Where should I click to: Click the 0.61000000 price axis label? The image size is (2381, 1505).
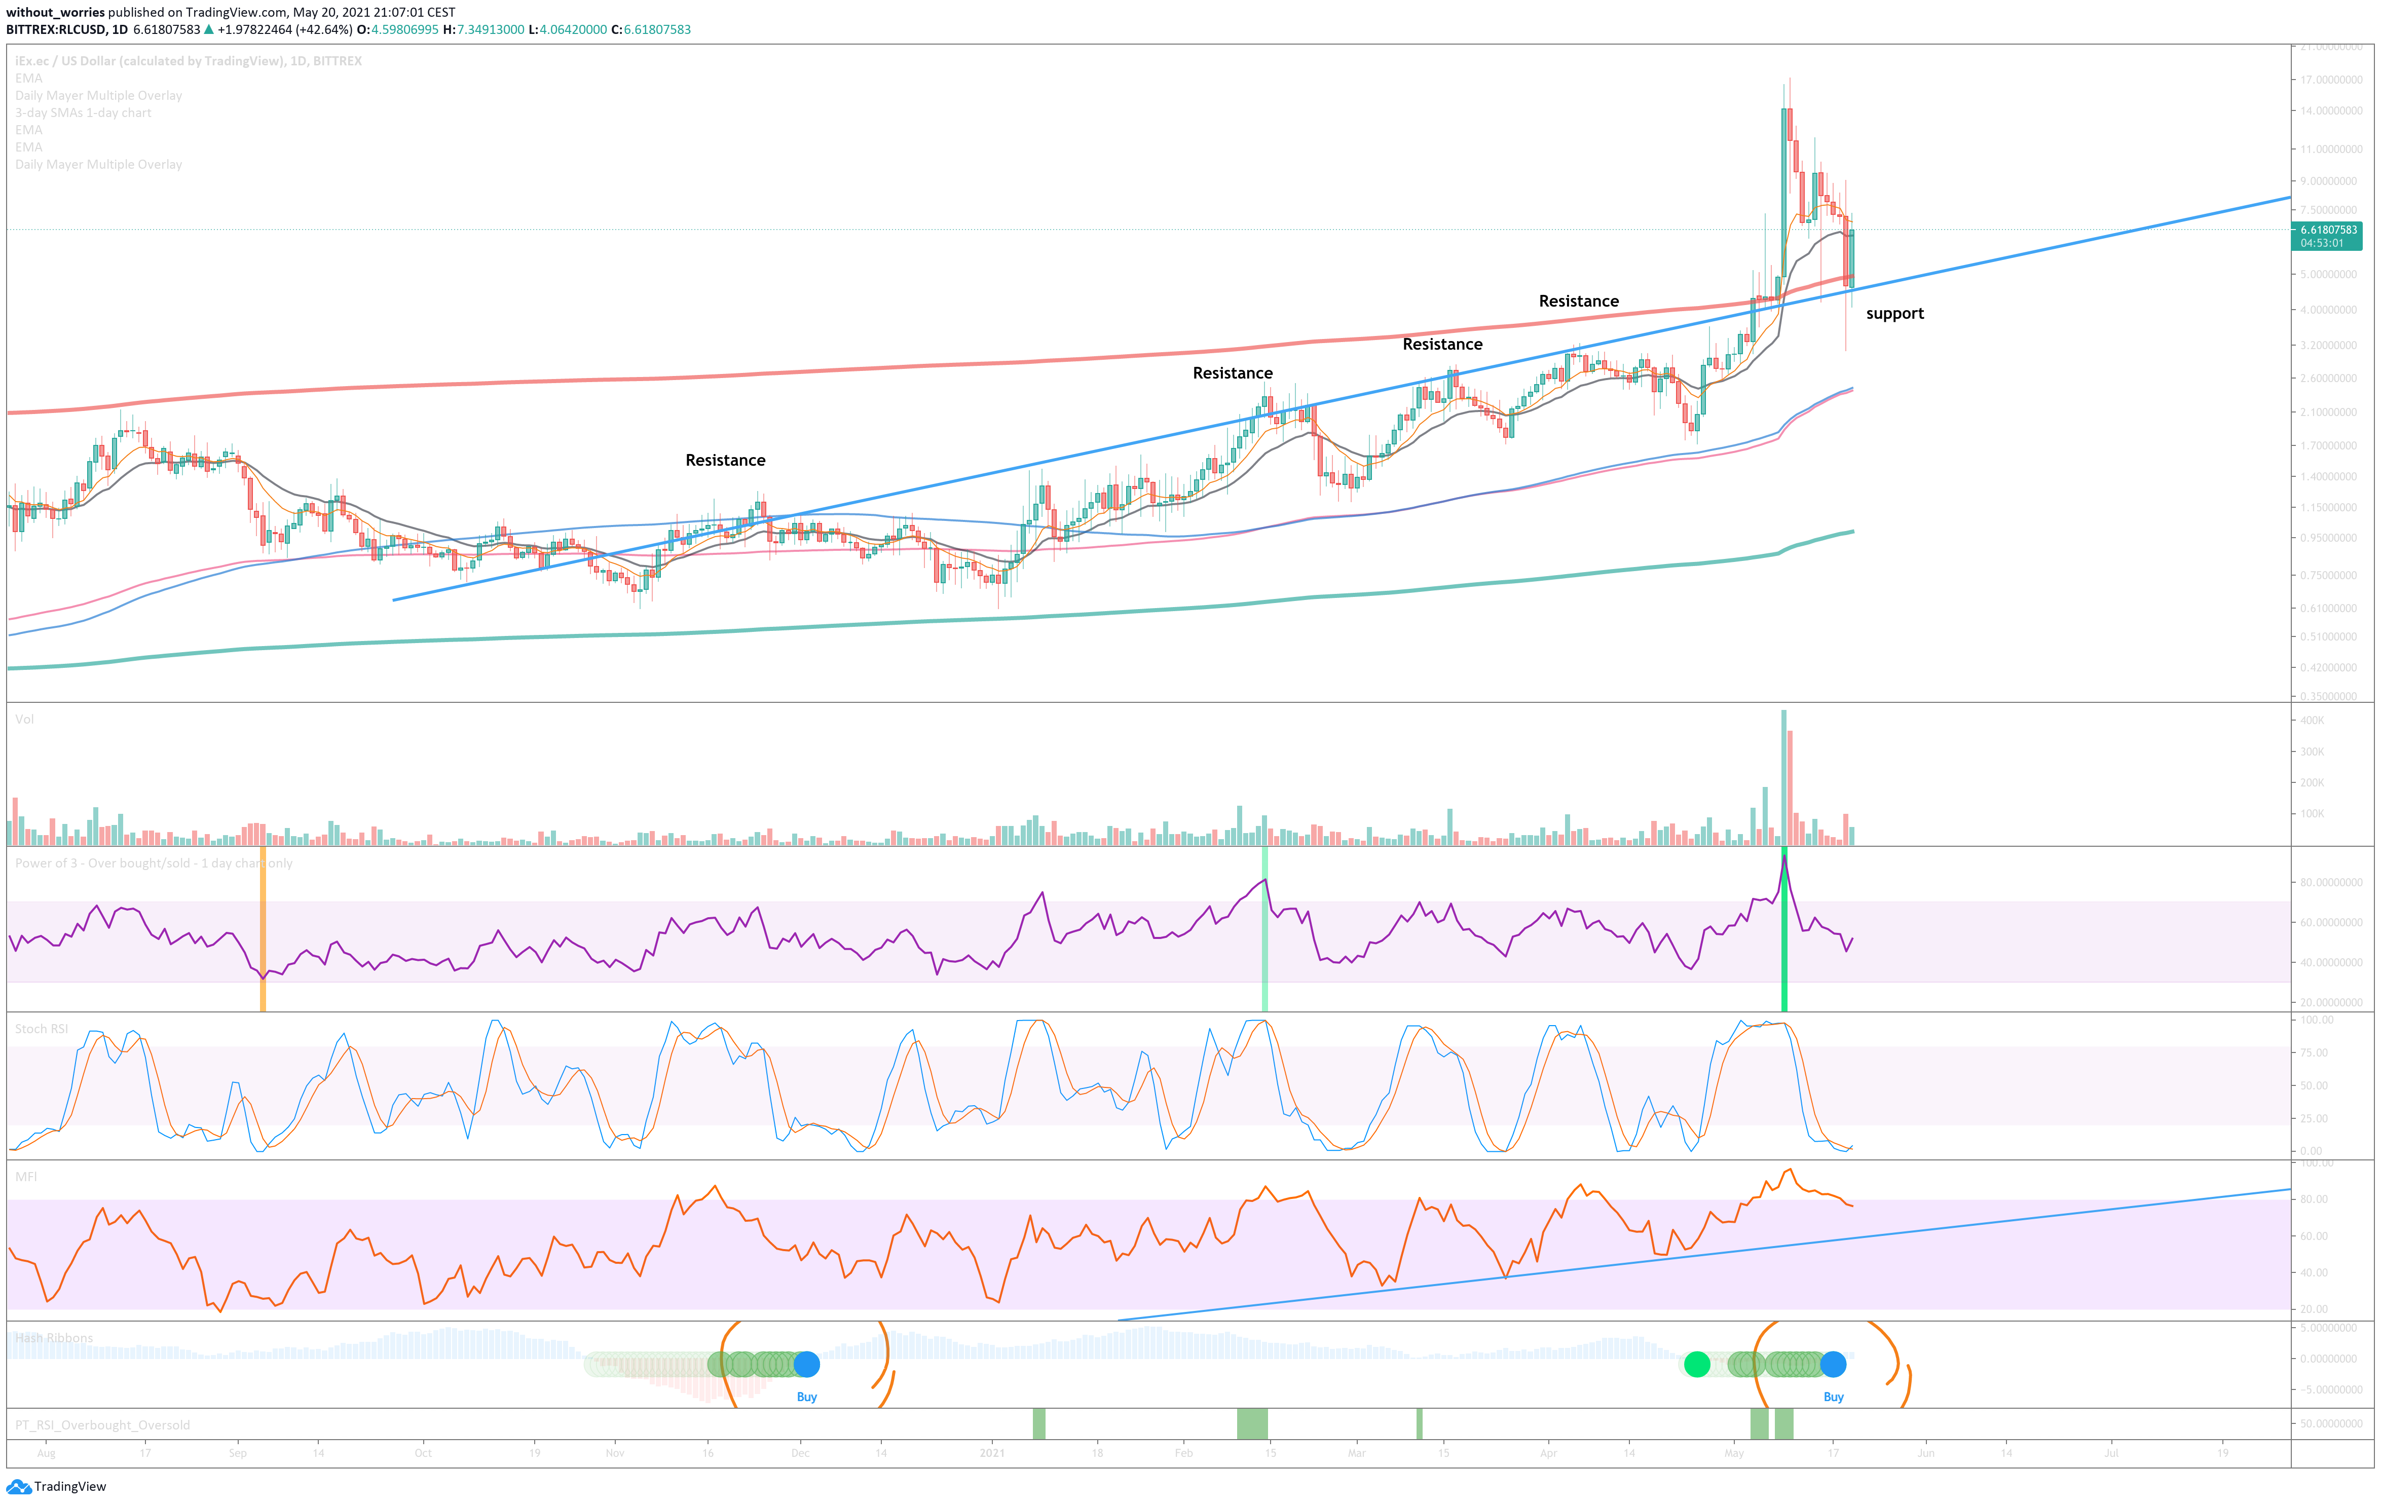(x=2329, y=608)
